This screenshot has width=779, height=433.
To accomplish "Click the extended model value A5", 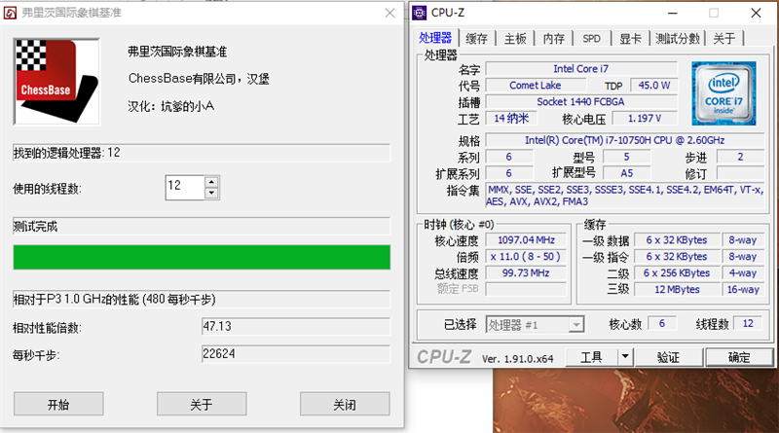I will point(626,173).
